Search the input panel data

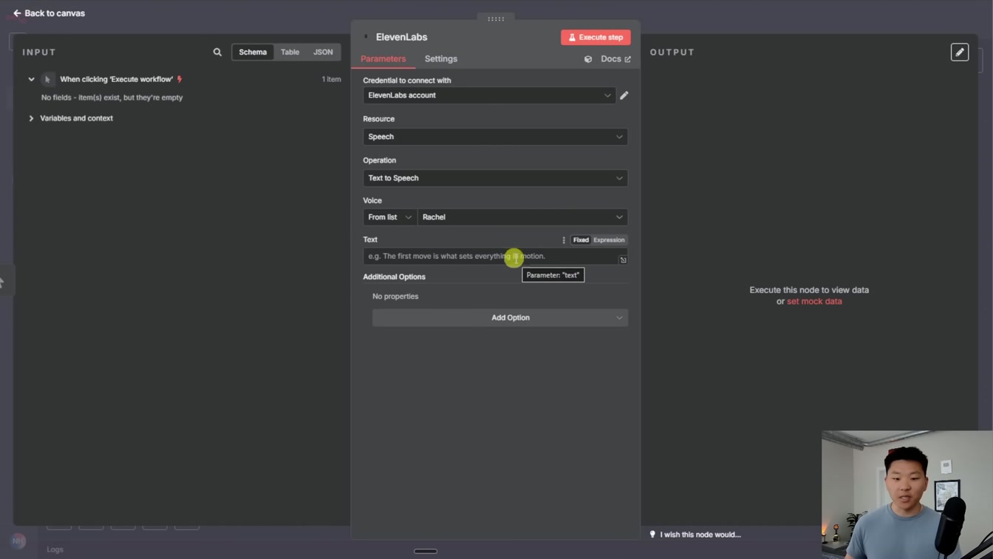click(x=217, y=52)
